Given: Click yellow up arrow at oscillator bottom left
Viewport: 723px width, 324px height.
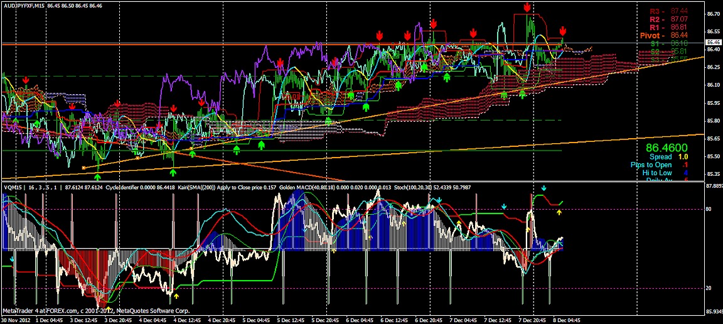Looking at the screenshot, I should pyautogui.click(x=176, y=295).
